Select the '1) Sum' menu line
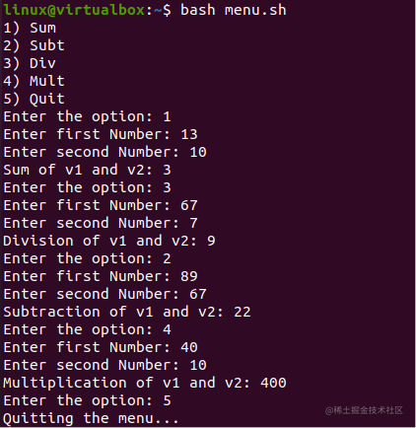The width and height of the screenshot is (416, 428). point(30,28)
